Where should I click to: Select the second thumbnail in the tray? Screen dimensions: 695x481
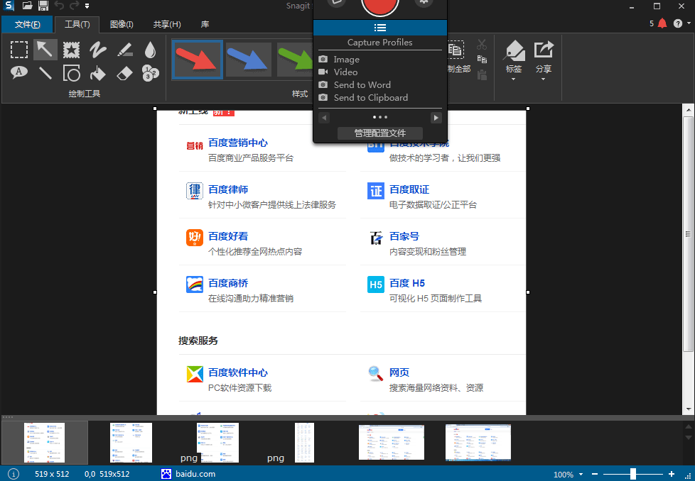[131, 443]
